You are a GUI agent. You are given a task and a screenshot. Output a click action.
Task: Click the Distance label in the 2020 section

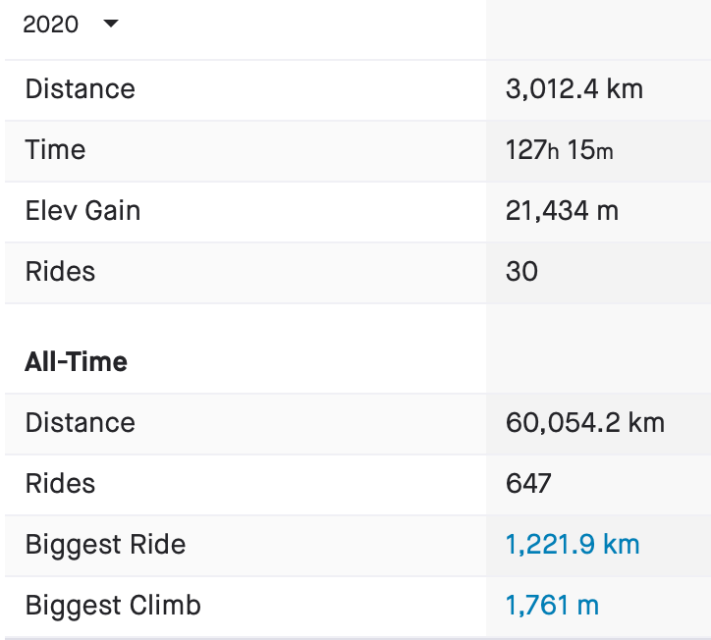point(80,89)
